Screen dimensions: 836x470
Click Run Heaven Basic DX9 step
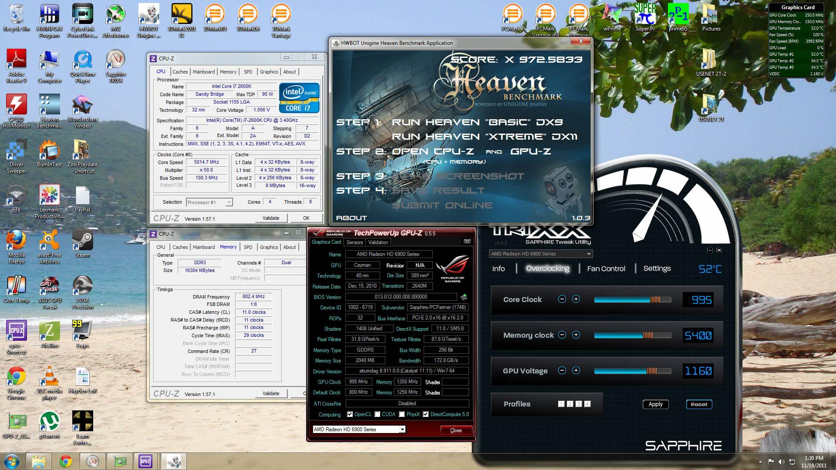(477, 122)
